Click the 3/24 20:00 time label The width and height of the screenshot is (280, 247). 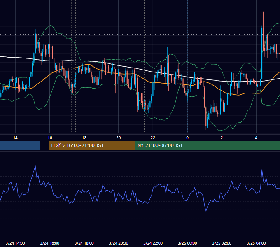(x=119, y=243)
